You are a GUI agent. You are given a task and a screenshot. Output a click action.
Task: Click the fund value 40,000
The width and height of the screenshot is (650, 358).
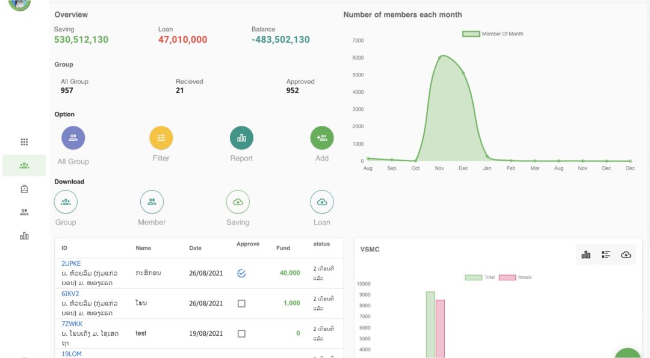point(289,273)
